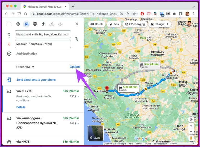Collapse the side panel arrow
This screenshot has height=147, width=200.
point(86,81)
